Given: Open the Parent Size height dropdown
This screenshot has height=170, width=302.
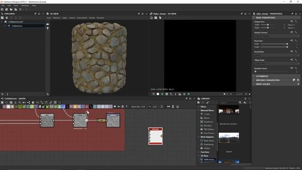Looking at the screenshot, I should pyautogui.click(x=156, y=107).
